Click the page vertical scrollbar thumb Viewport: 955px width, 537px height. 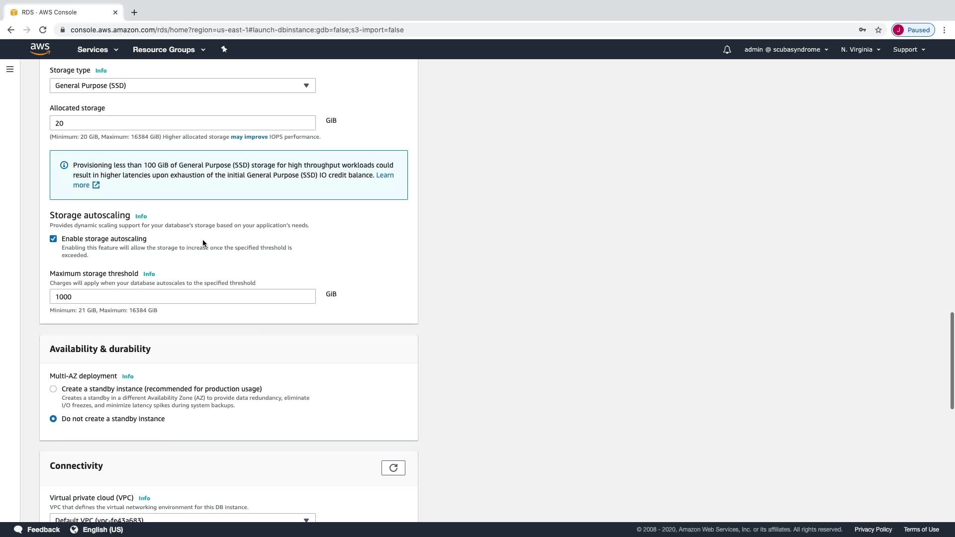(x=952, y=360)
